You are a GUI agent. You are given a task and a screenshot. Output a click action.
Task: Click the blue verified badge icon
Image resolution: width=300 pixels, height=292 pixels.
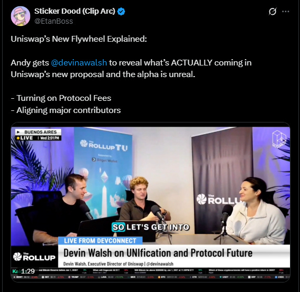point(121,12)
